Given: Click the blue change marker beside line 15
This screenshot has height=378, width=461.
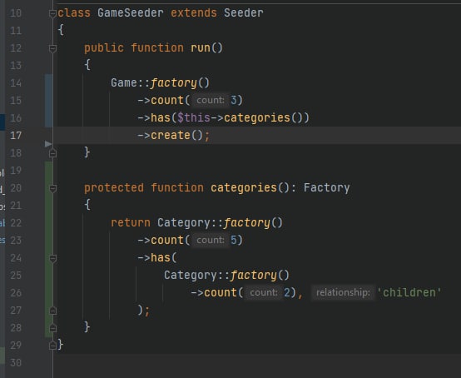Looking at the screenshot, I should (49, 100).
